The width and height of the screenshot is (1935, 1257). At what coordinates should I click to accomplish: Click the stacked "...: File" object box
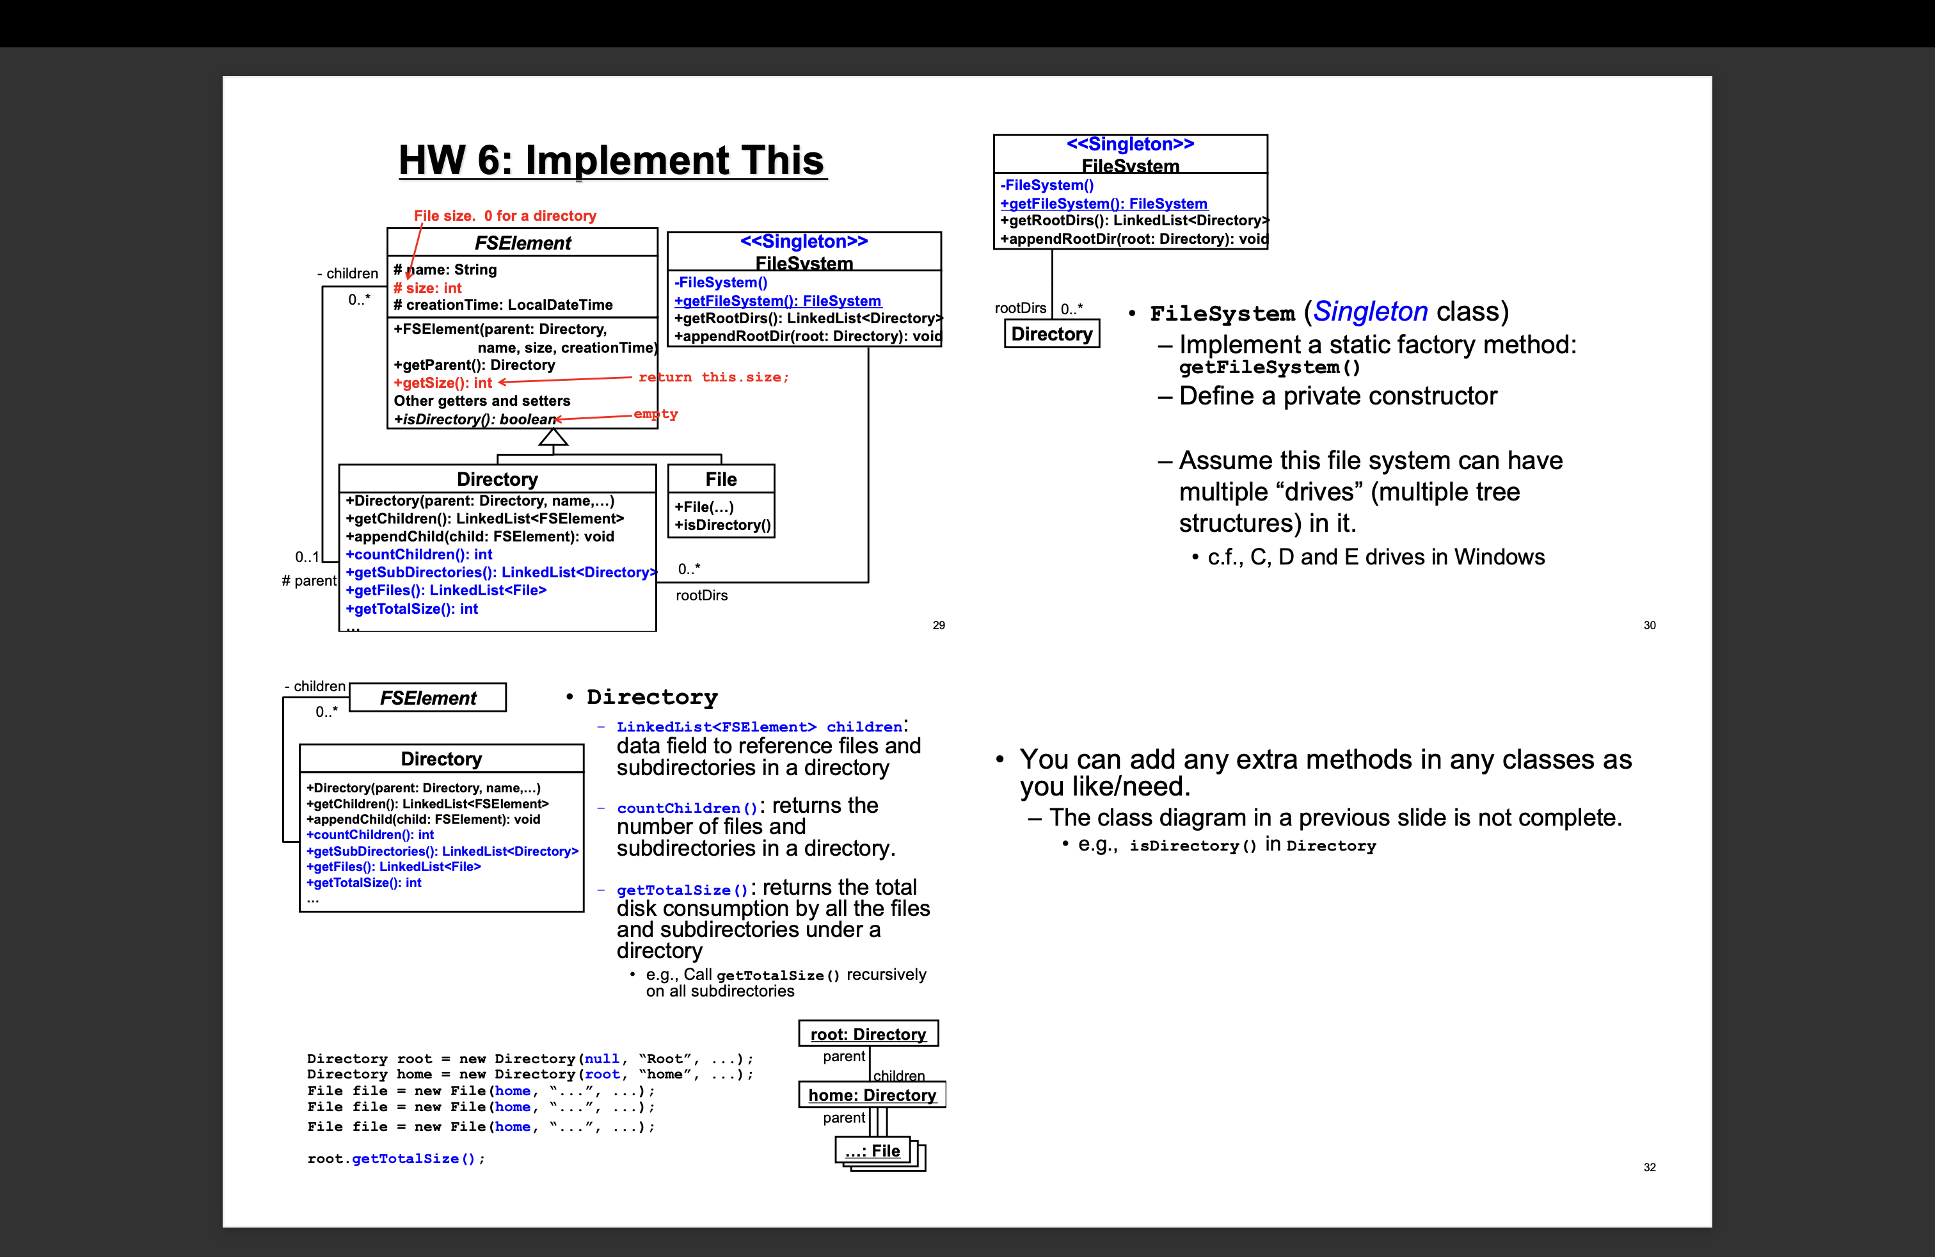click(x=872, y=1151)
